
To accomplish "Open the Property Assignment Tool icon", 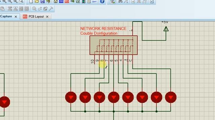I will [x=126, y=1].
